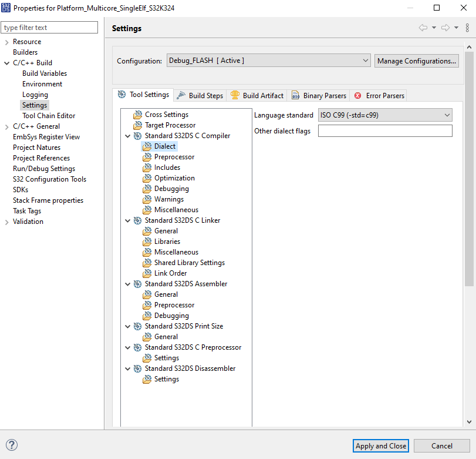Image resolution: width=476 pixels, height=459 pixels.
Task: Click the Other dialect flags field
Action: coord(385,130)
